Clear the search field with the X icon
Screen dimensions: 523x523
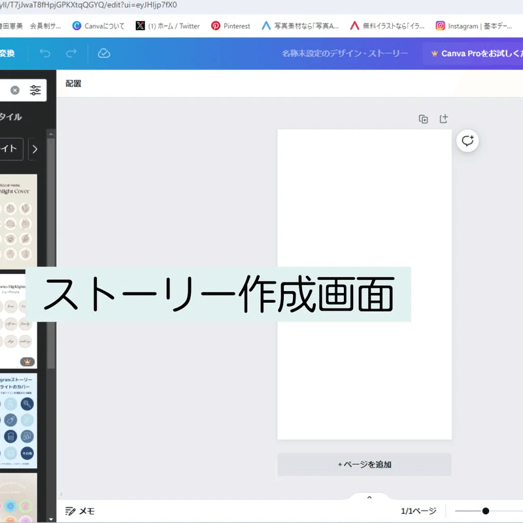15,90
